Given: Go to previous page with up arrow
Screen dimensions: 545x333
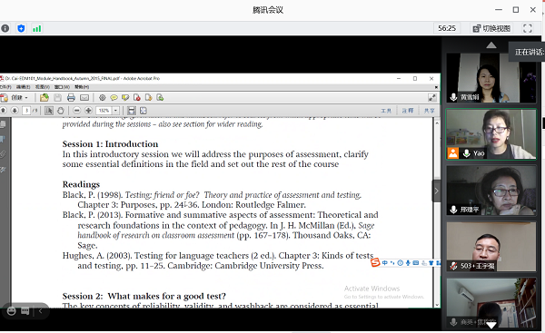Looking at the screenshot, I should 4,111.
